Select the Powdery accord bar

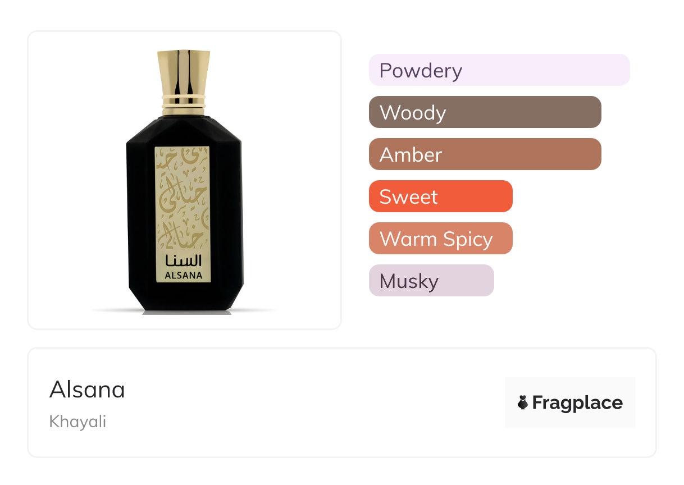499,70
